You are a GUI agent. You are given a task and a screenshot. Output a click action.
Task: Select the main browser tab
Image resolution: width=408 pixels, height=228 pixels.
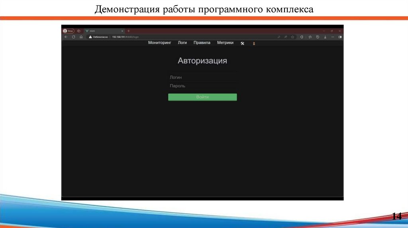104,31
